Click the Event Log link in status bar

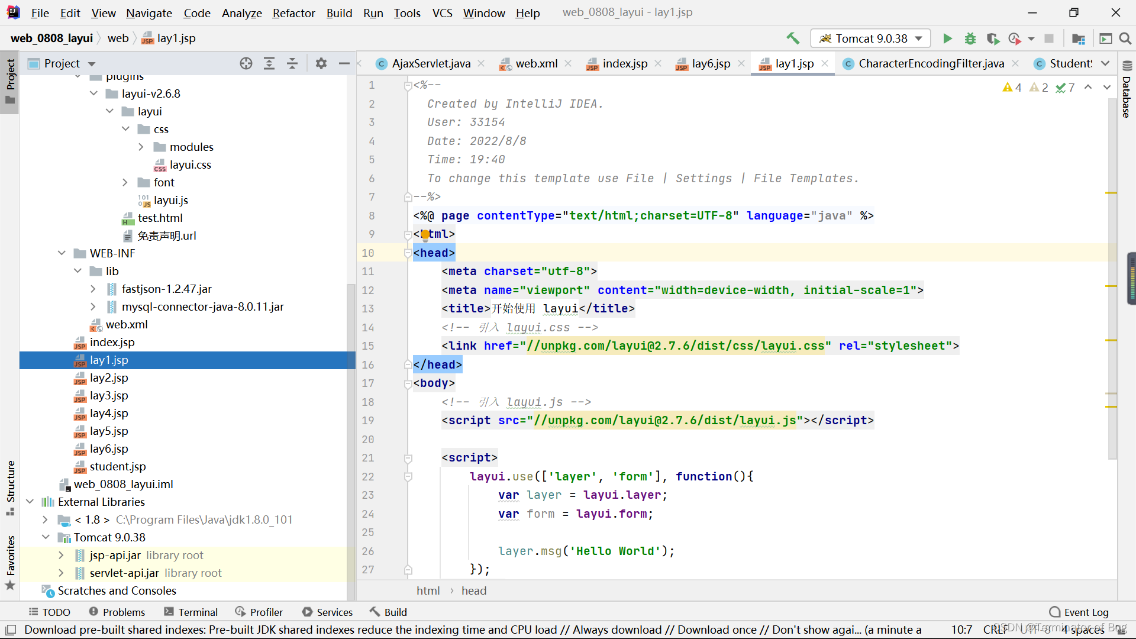pyautogui.click(x=1087, y=612)
